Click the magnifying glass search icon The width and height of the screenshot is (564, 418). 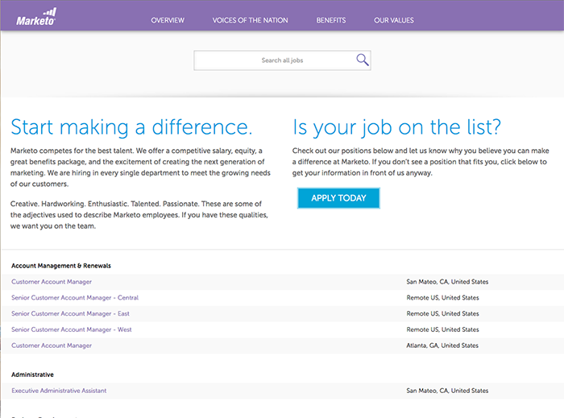pos(362,60)
